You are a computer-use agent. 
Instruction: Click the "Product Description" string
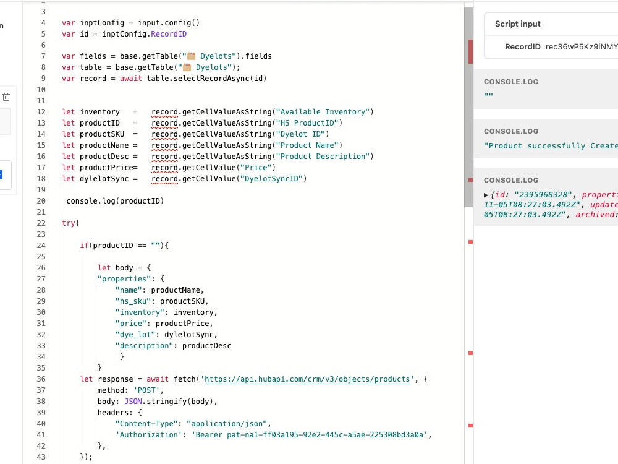[323, 157]
